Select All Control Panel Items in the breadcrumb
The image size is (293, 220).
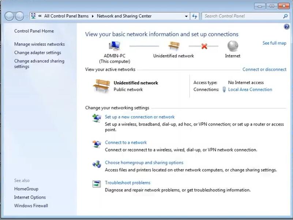pyautogui.click(x=66, y=16)
